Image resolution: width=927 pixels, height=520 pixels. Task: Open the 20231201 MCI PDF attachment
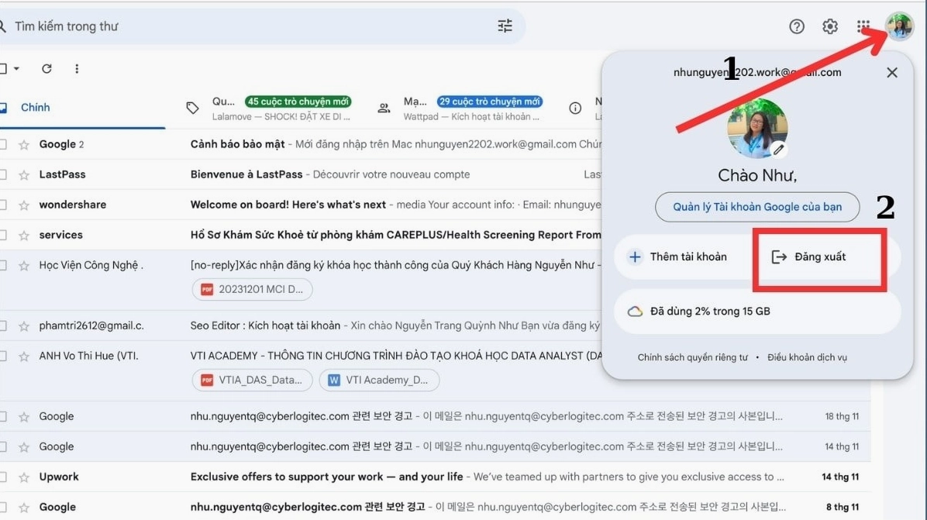click(x=253, y=290)
